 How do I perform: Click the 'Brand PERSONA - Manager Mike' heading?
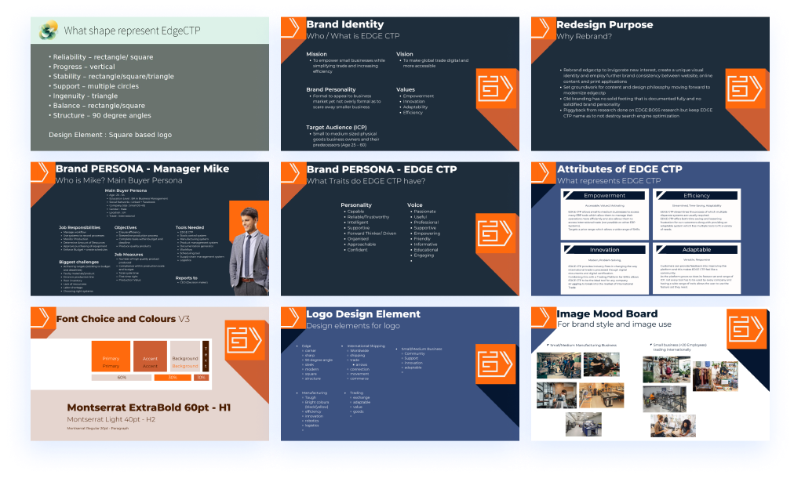pos(142,169)
